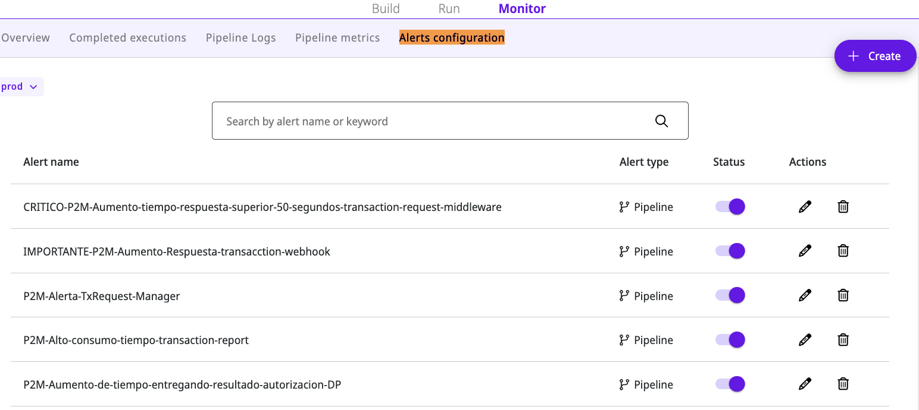The image size is (919, 410).
Task: Edit the P2M-Alerta-TxRequest-Manager alert
Action: [805, 295]
